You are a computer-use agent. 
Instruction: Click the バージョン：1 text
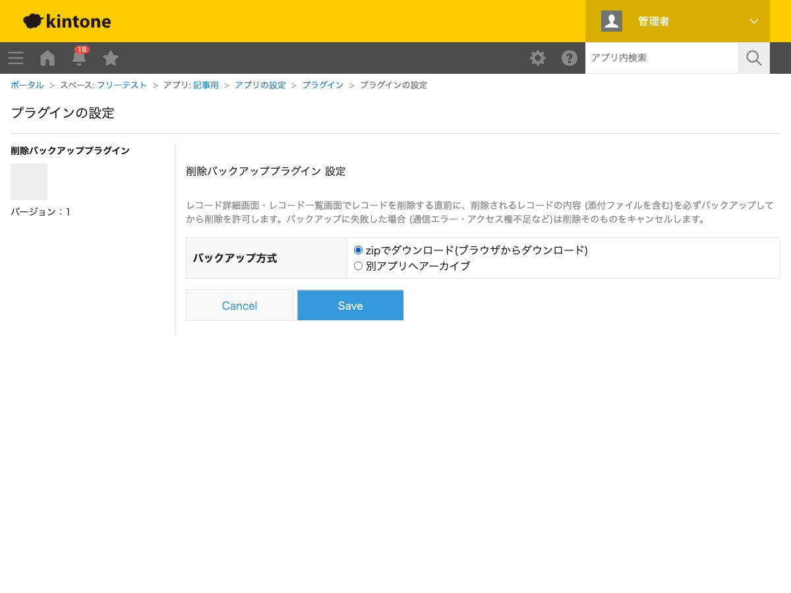click(40, 212)
